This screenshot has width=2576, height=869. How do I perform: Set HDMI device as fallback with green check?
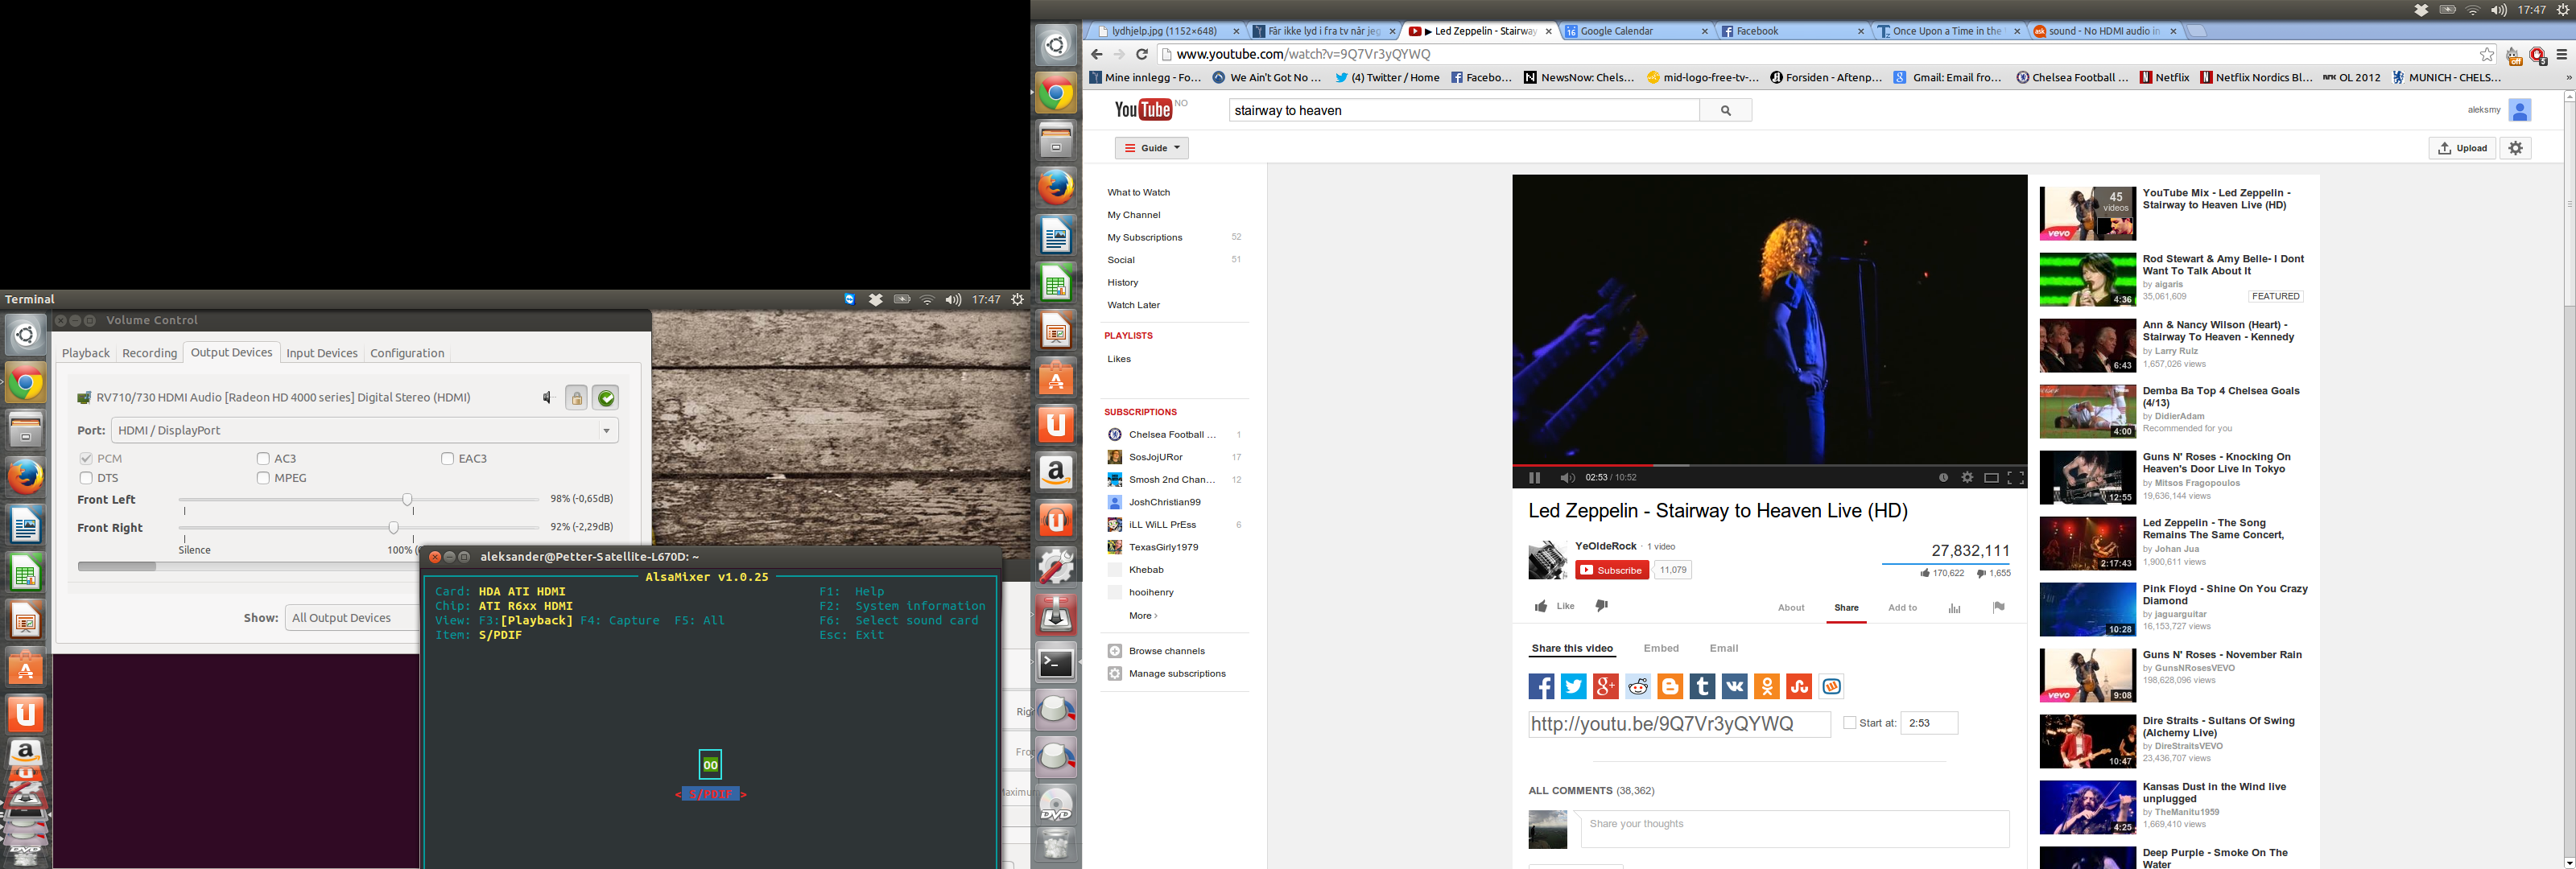(x=606, y=398)
